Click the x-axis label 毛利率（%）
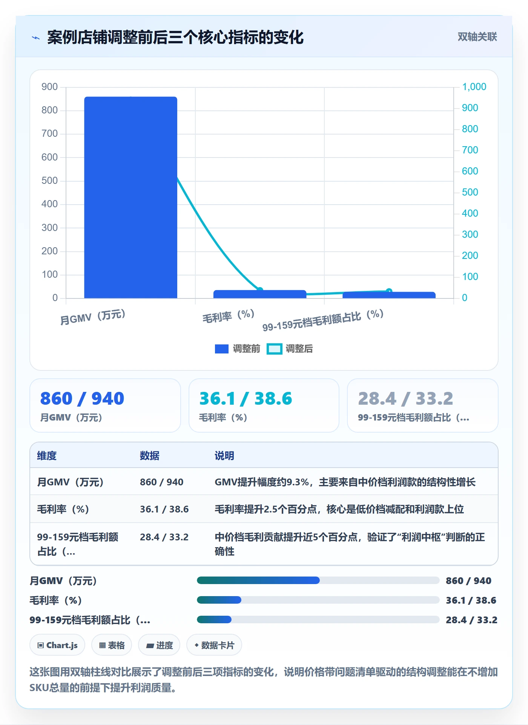 point(229,316)
